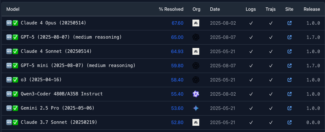
Task: Click the Anthropic logo beside Claude 4 Sonnet
Action: (196, 51)
